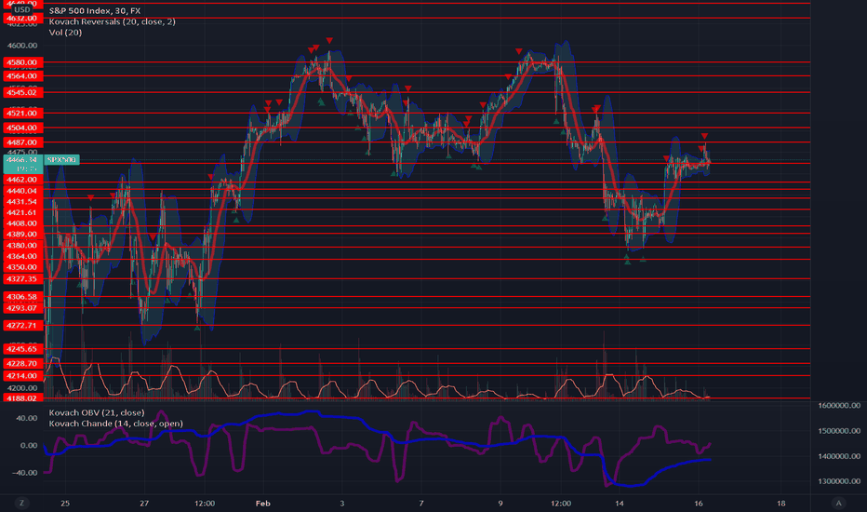Click the Feb date on time axis
Screen dimensions: 867x512
[262, 503]
